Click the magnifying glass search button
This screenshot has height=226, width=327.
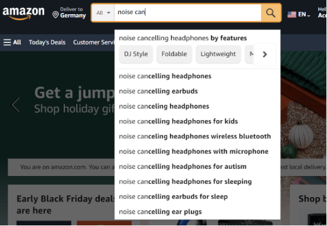(x=271, y=13)
